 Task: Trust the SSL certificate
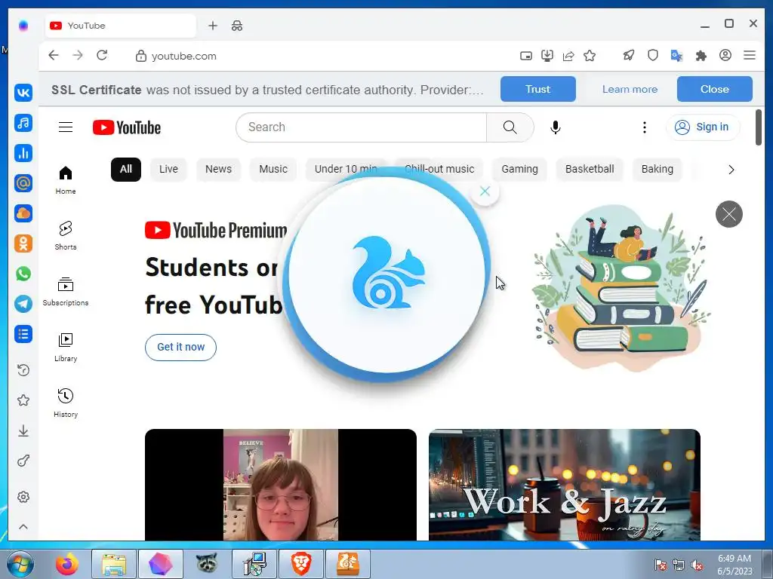[x=537, y=89]
